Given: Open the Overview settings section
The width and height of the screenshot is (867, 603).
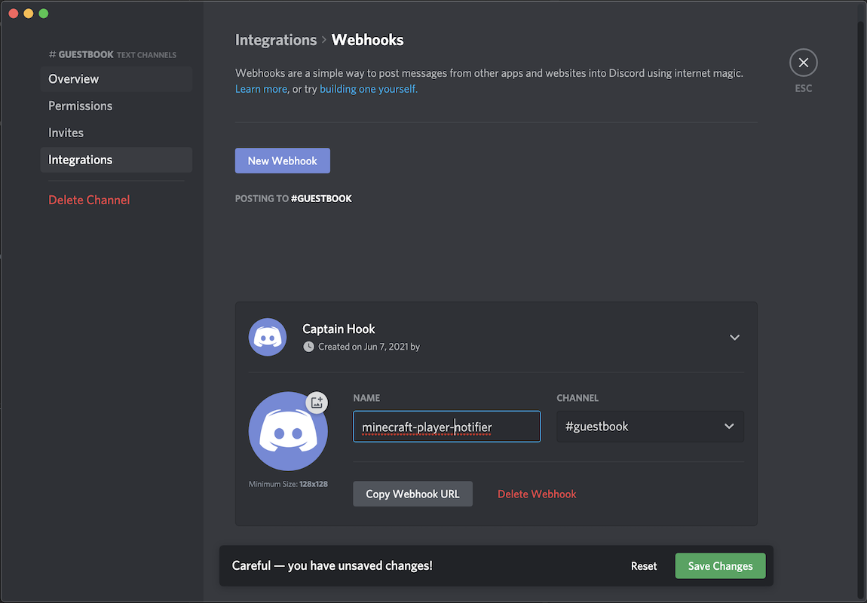Looking at the screenshot, I should click(x=116, y=79).
